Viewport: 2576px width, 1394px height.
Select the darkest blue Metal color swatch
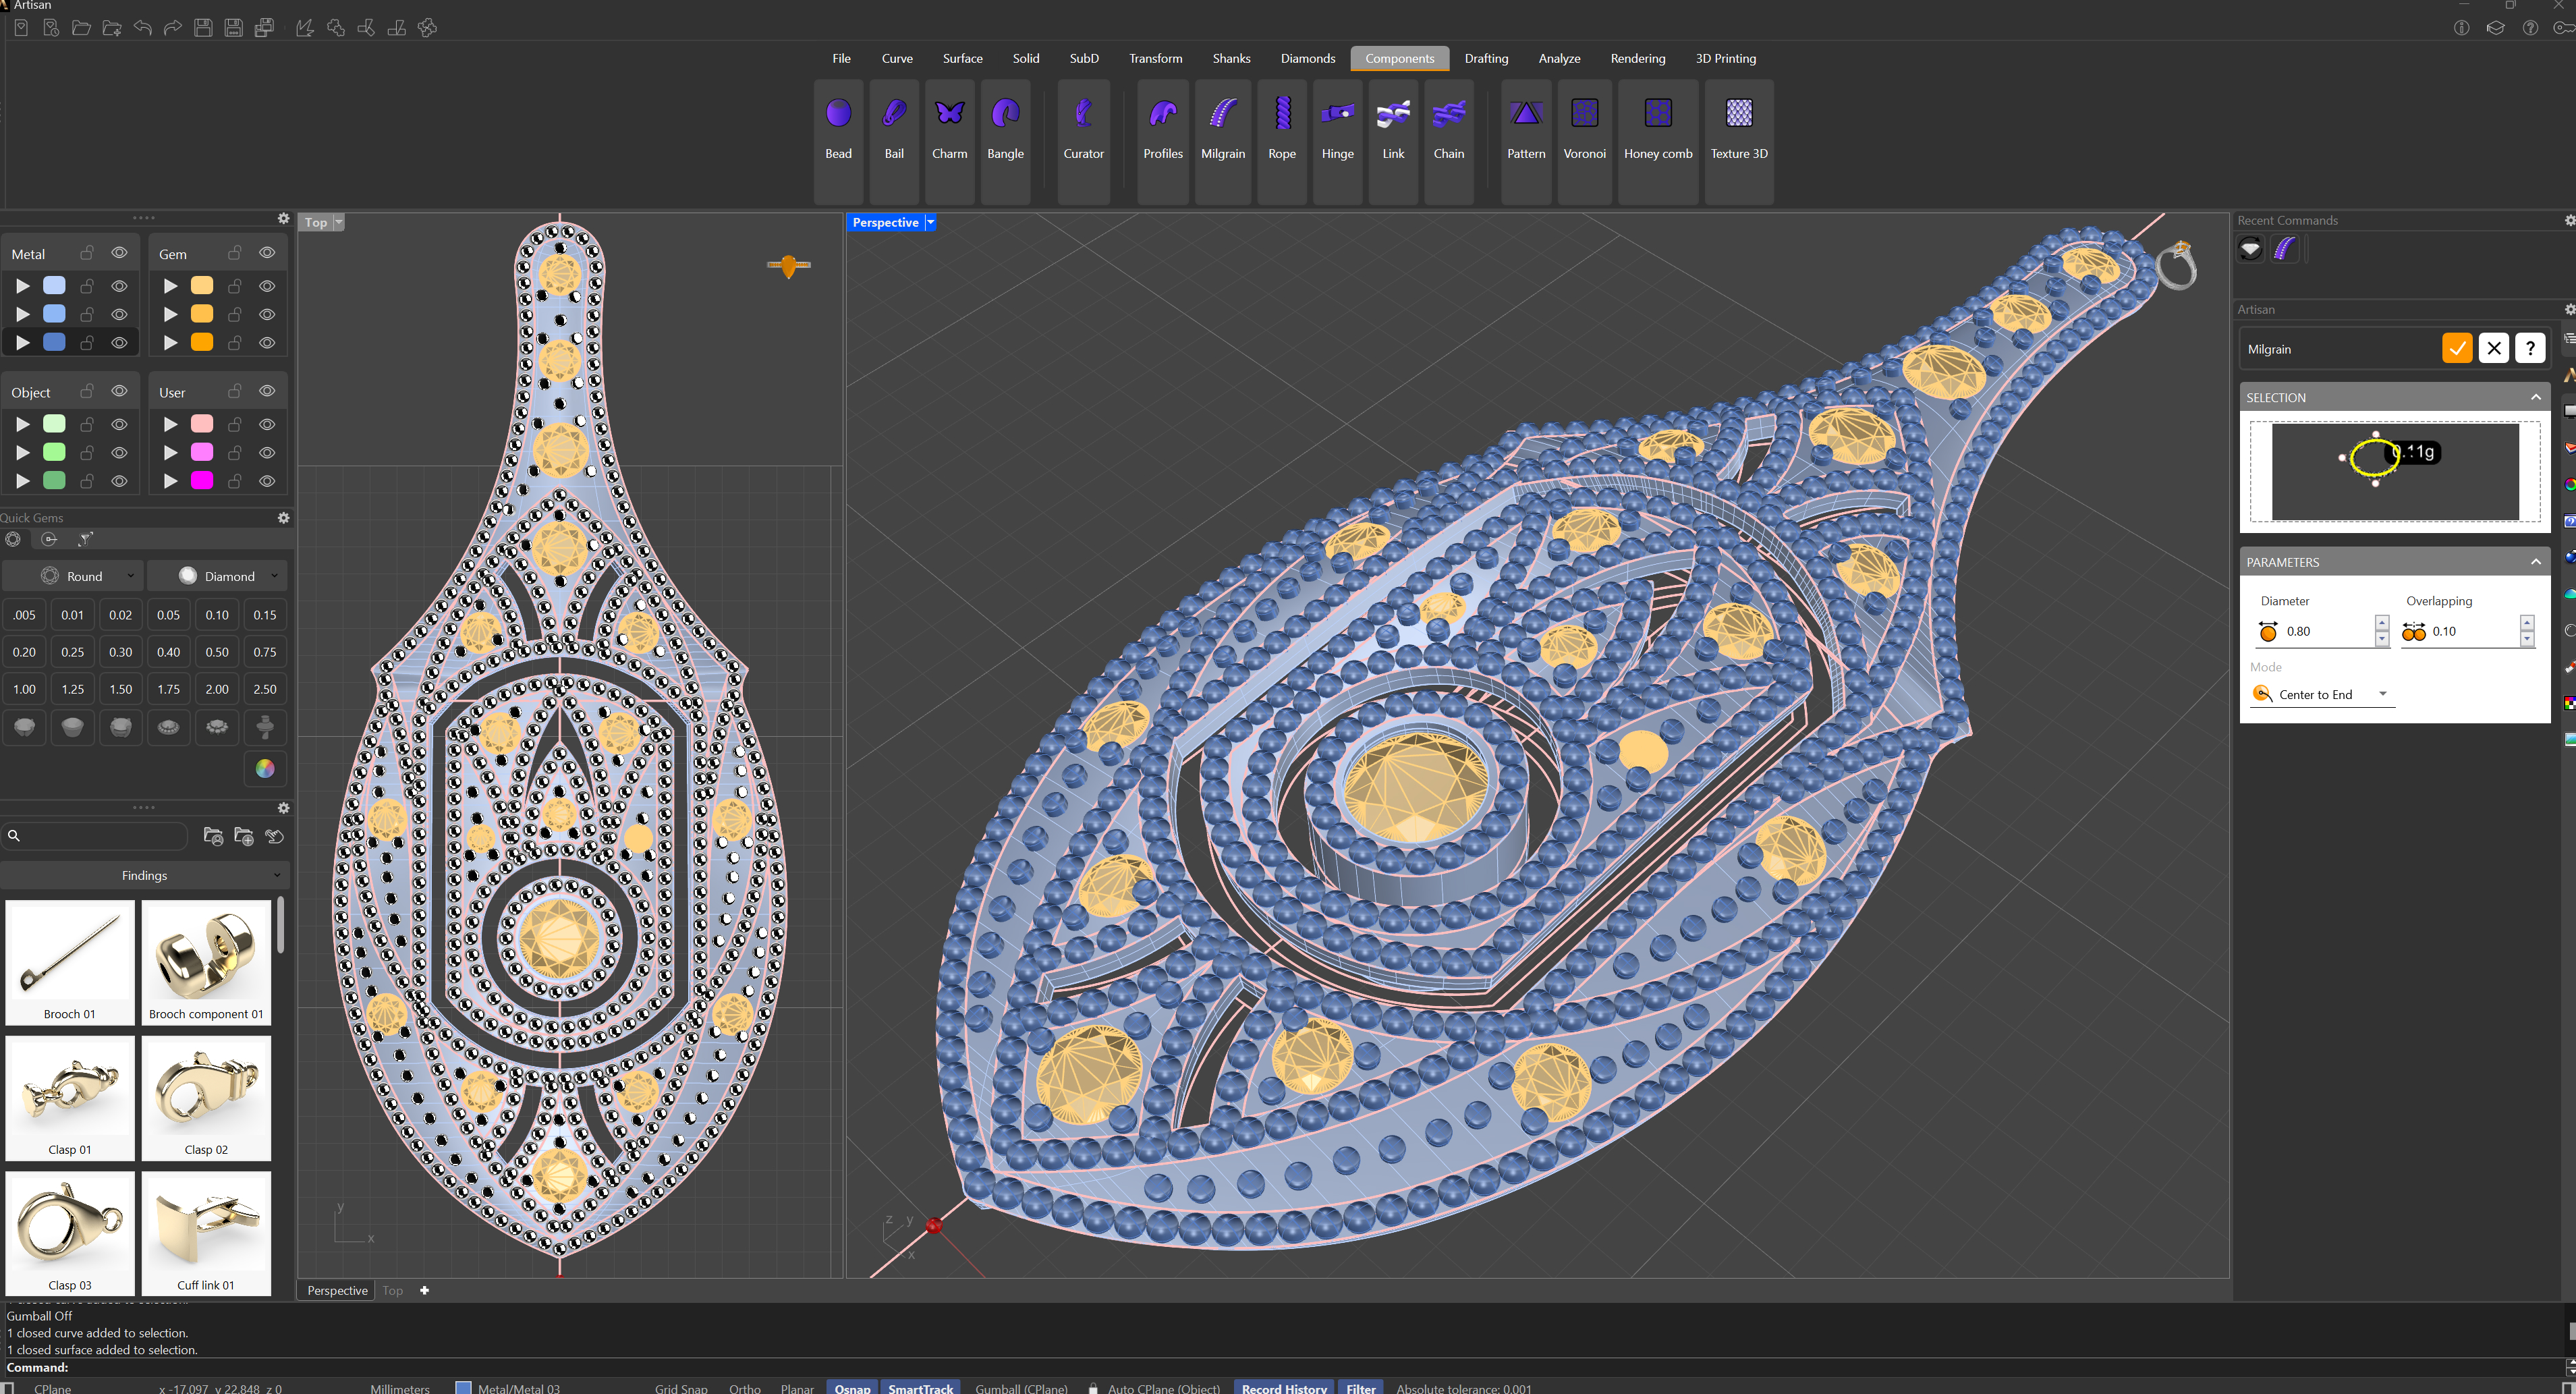coord(55,342)
